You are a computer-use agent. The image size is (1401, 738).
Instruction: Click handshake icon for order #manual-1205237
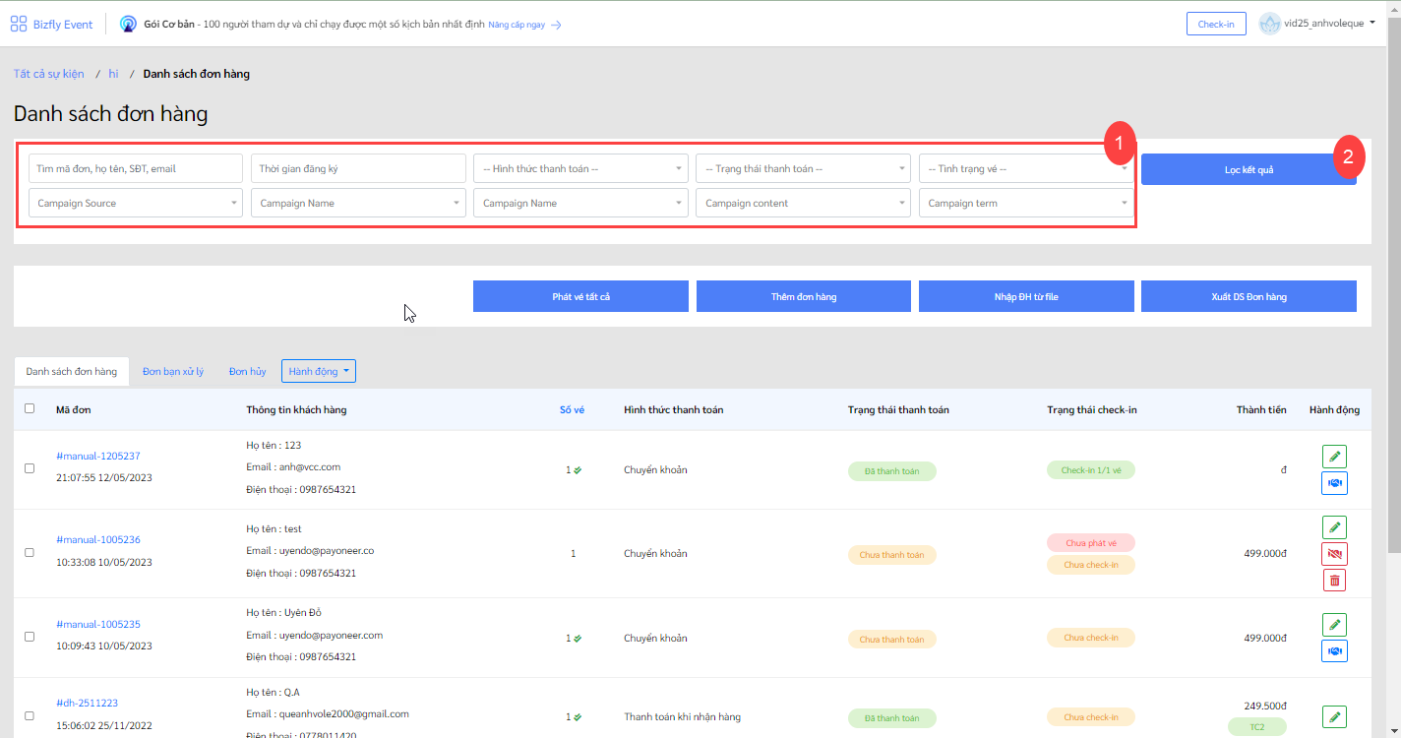tap(1334, 483)
